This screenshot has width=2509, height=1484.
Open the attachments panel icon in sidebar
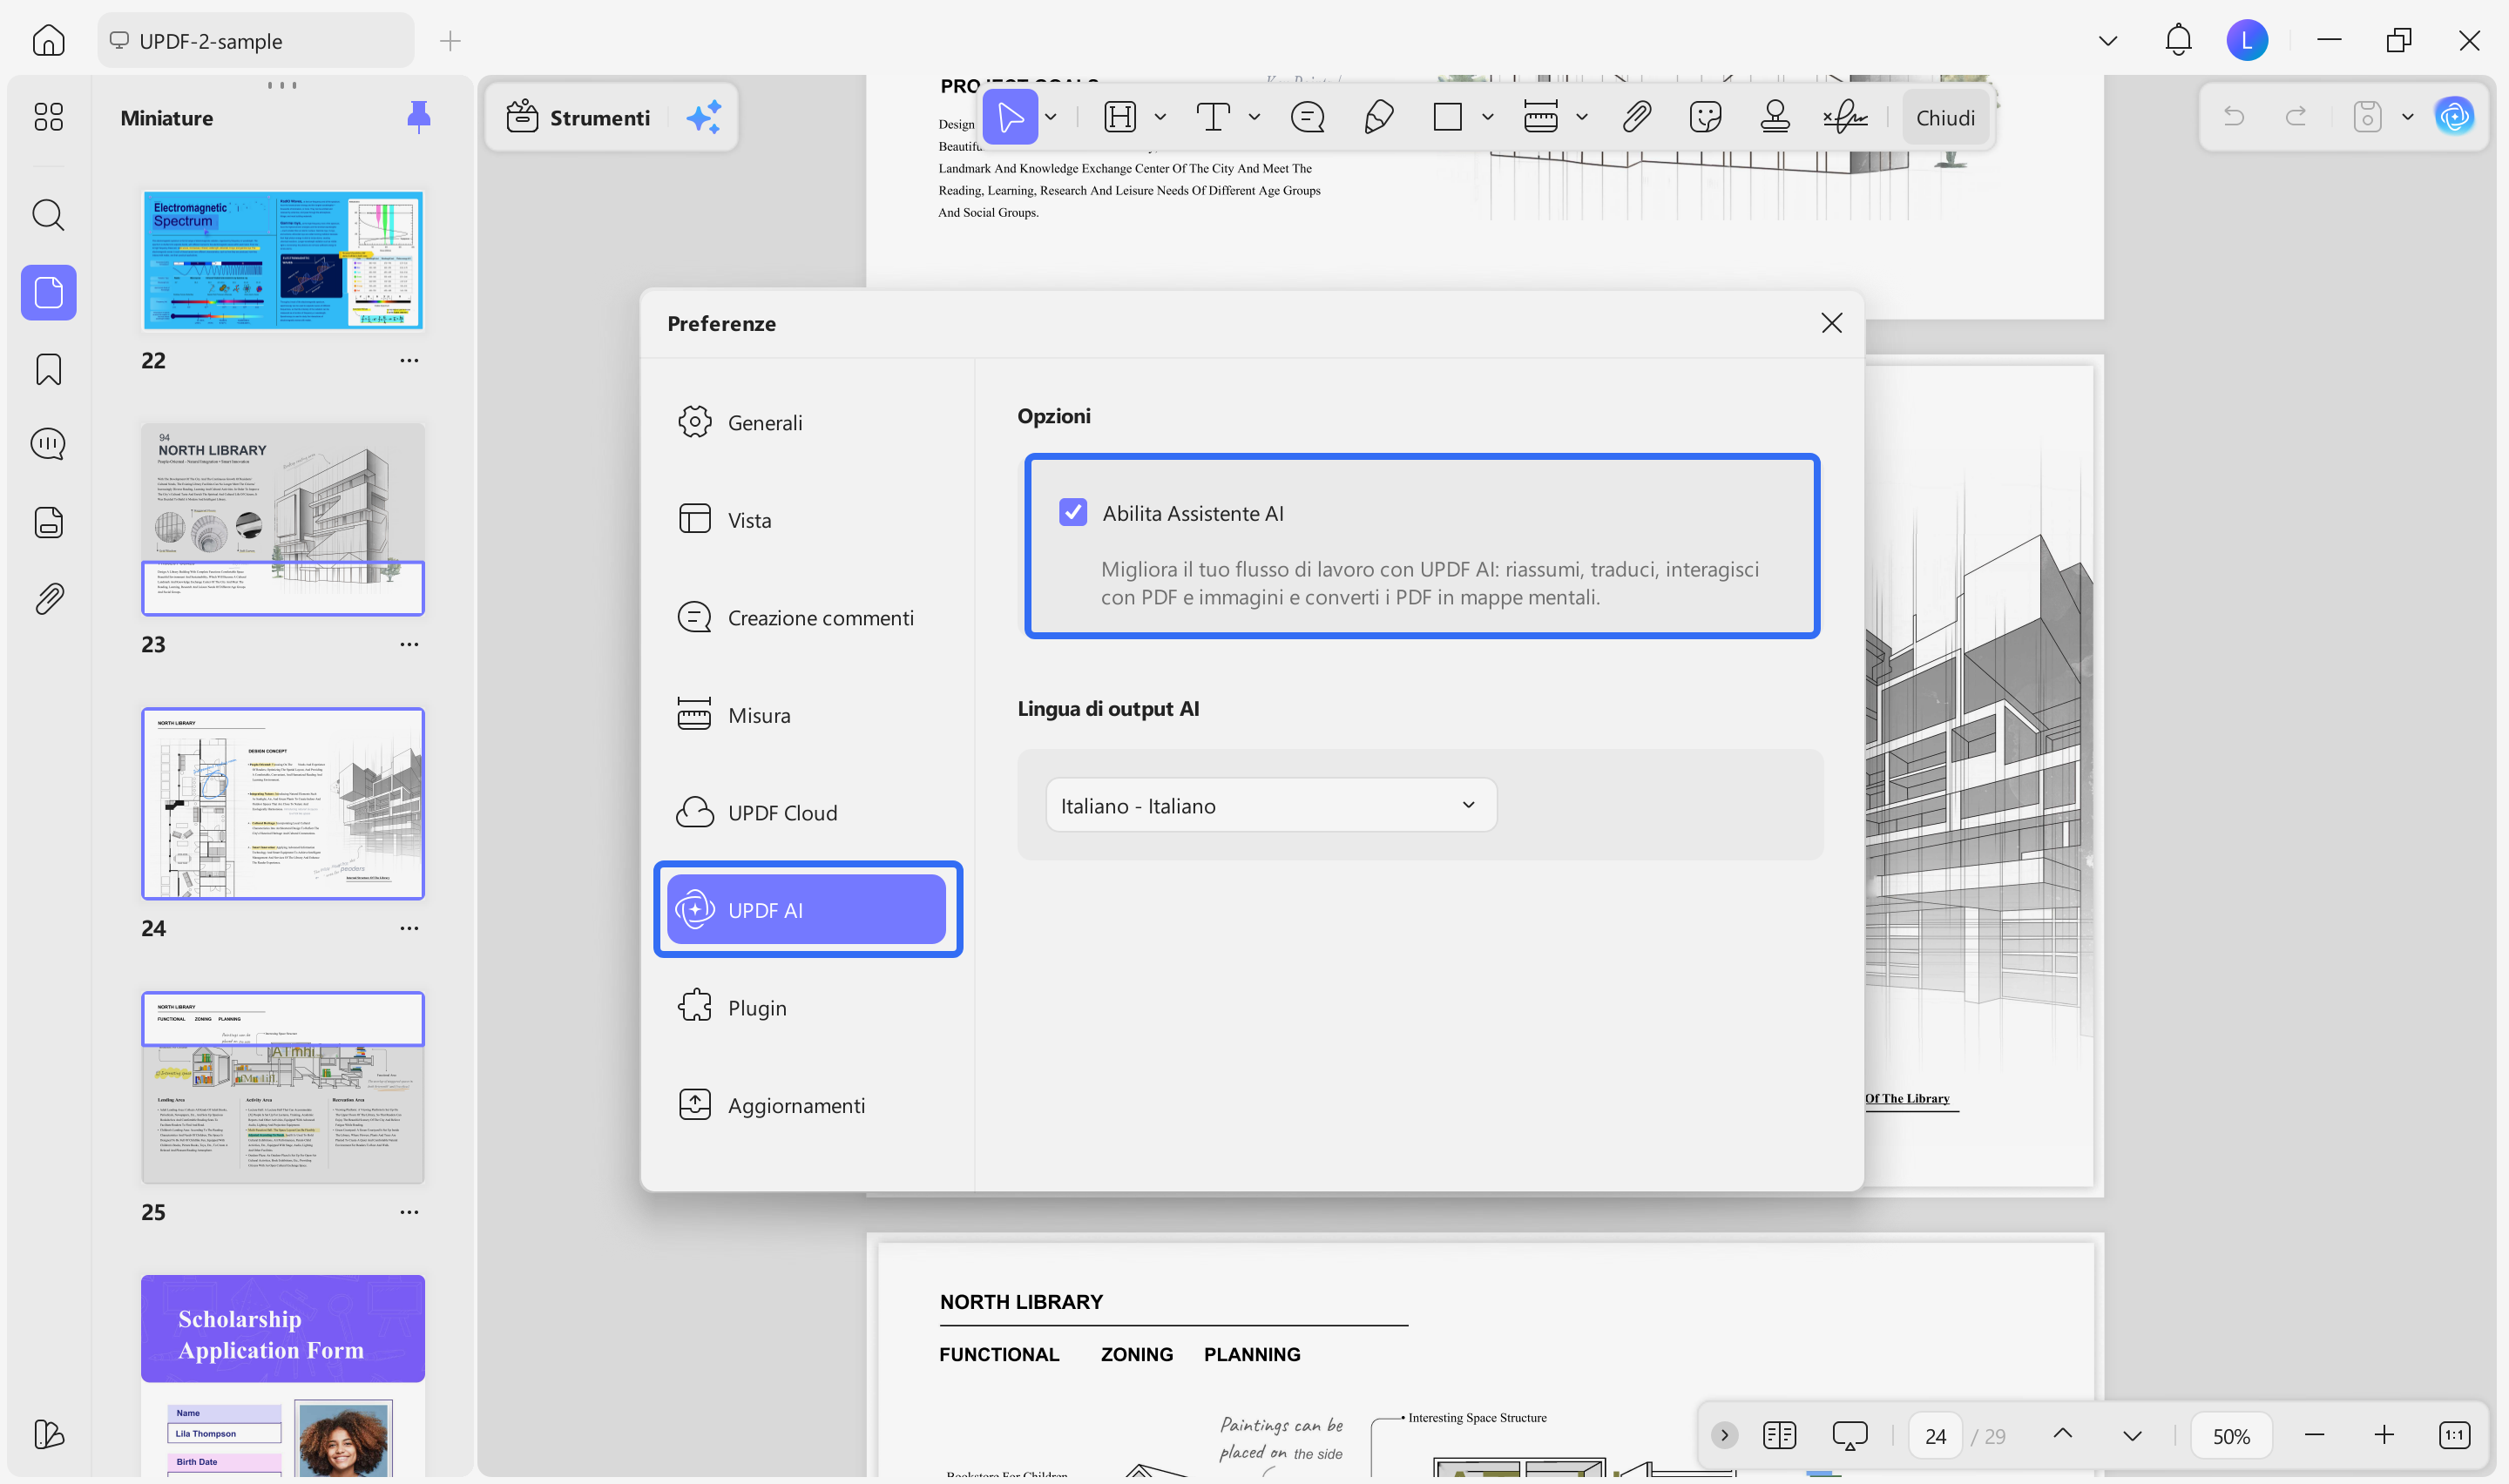[x=48, y=598]
